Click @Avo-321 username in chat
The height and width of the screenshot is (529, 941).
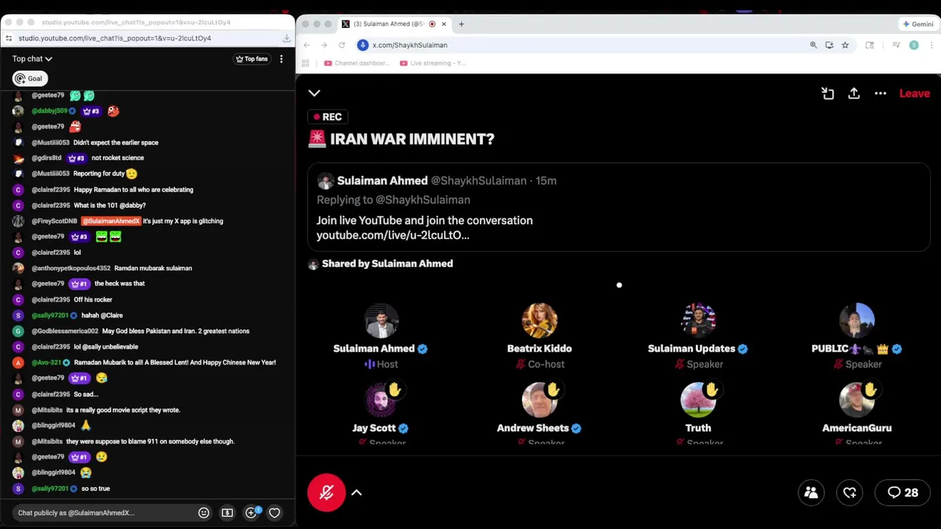48,362
